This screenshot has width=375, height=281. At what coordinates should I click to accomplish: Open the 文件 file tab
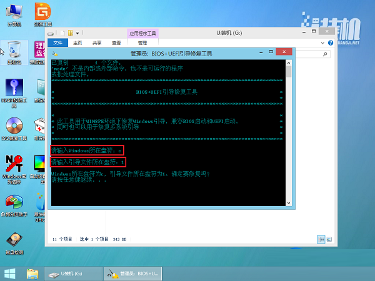(x=58, y=42)
